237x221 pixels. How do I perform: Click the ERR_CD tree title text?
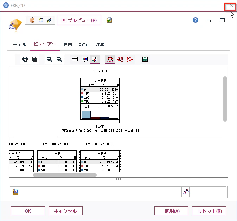pyautogui.click(x=100, y=71)
